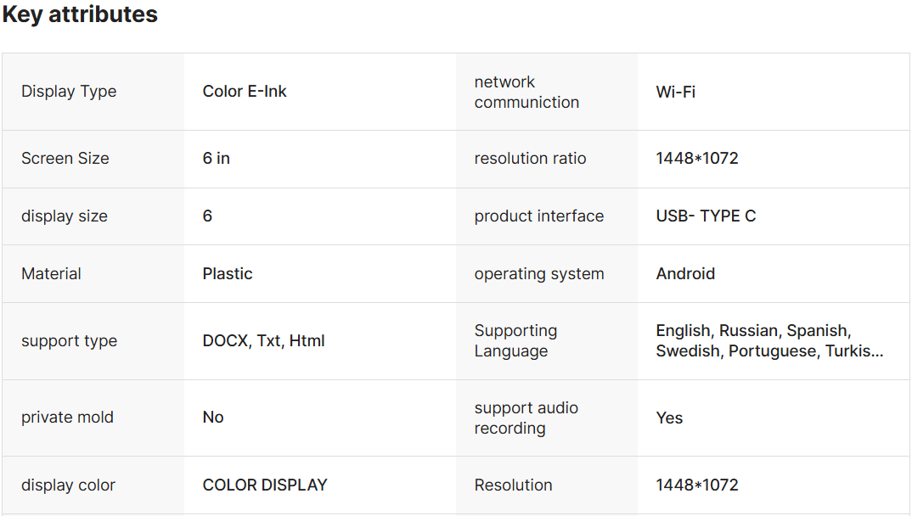Click the network communiction label
Image resolution: width=912 pixels, height=516 pixels.
click(x=526, y=92)
